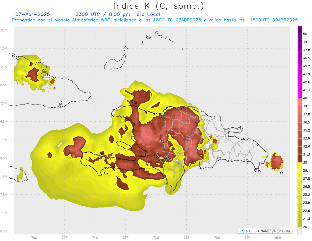Viewport: 312px width, 241px height.
Task: Click the '70W' longitude label
Action: coord(217,238)
